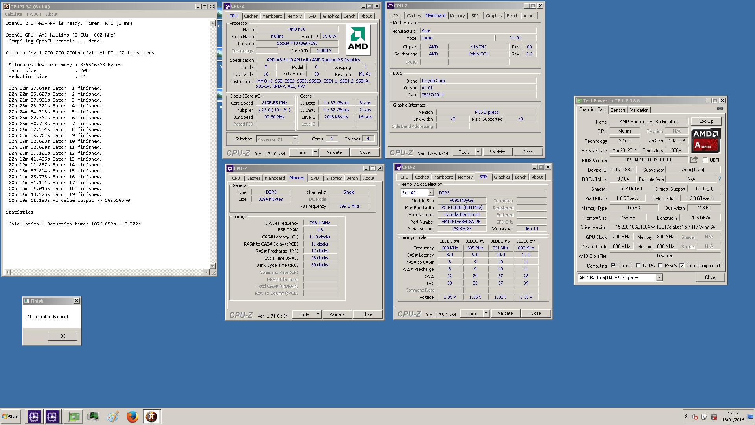Click the BIOS Version field in GPU-Z
755x425 pixels.
pyautogui.click(x=648, y=160)
